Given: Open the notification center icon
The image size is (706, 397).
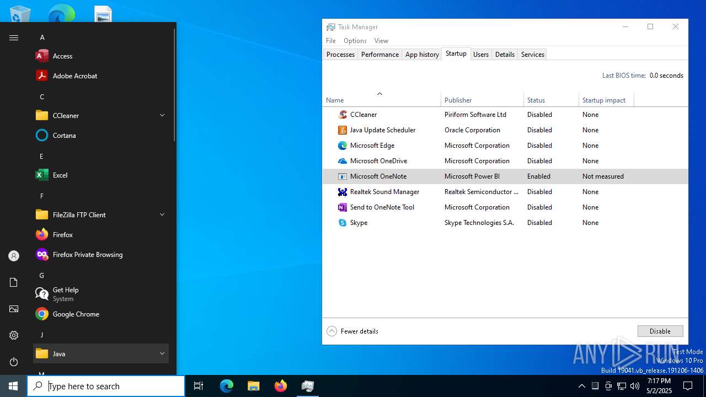Looking at the screenshot, I should [688, 386].
